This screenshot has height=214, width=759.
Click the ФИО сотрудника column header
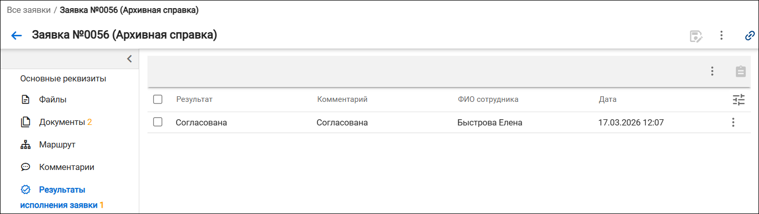[488, 99]
